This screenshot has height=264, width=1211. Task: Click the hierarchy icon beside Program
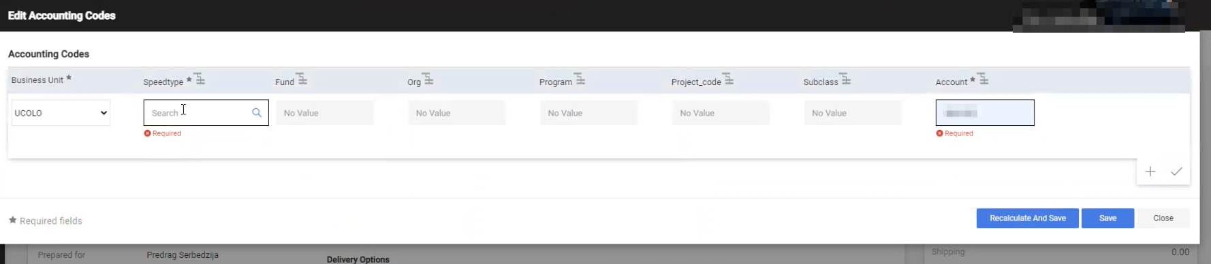pyautogui.click(x=580, y=79)
